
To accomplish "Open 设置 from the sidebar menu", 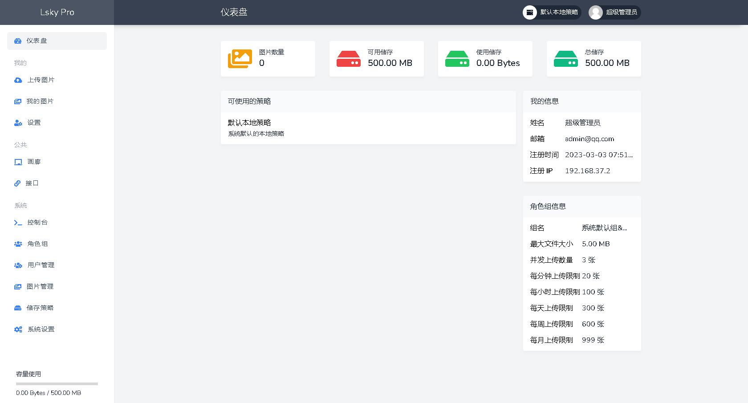I will pos(33,122).
